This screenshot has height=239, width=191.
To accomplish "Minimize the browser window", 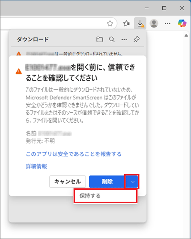I will [x=147, y=8].
